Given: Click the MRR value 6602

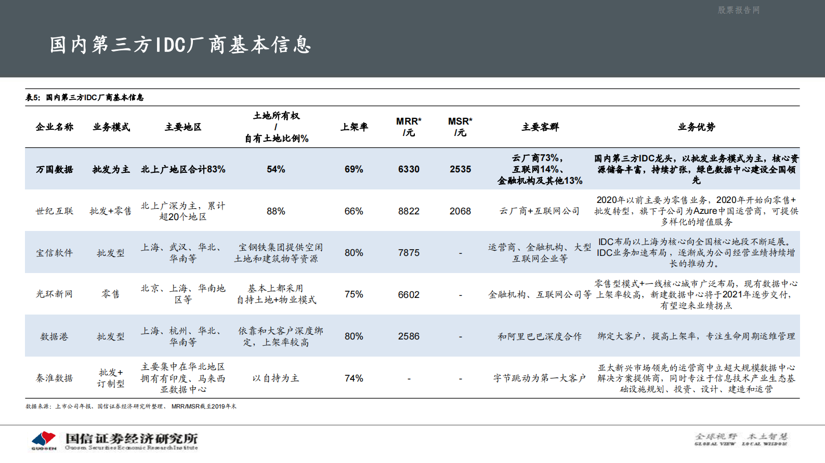Looking at the screenshot, I should point(409,294).
